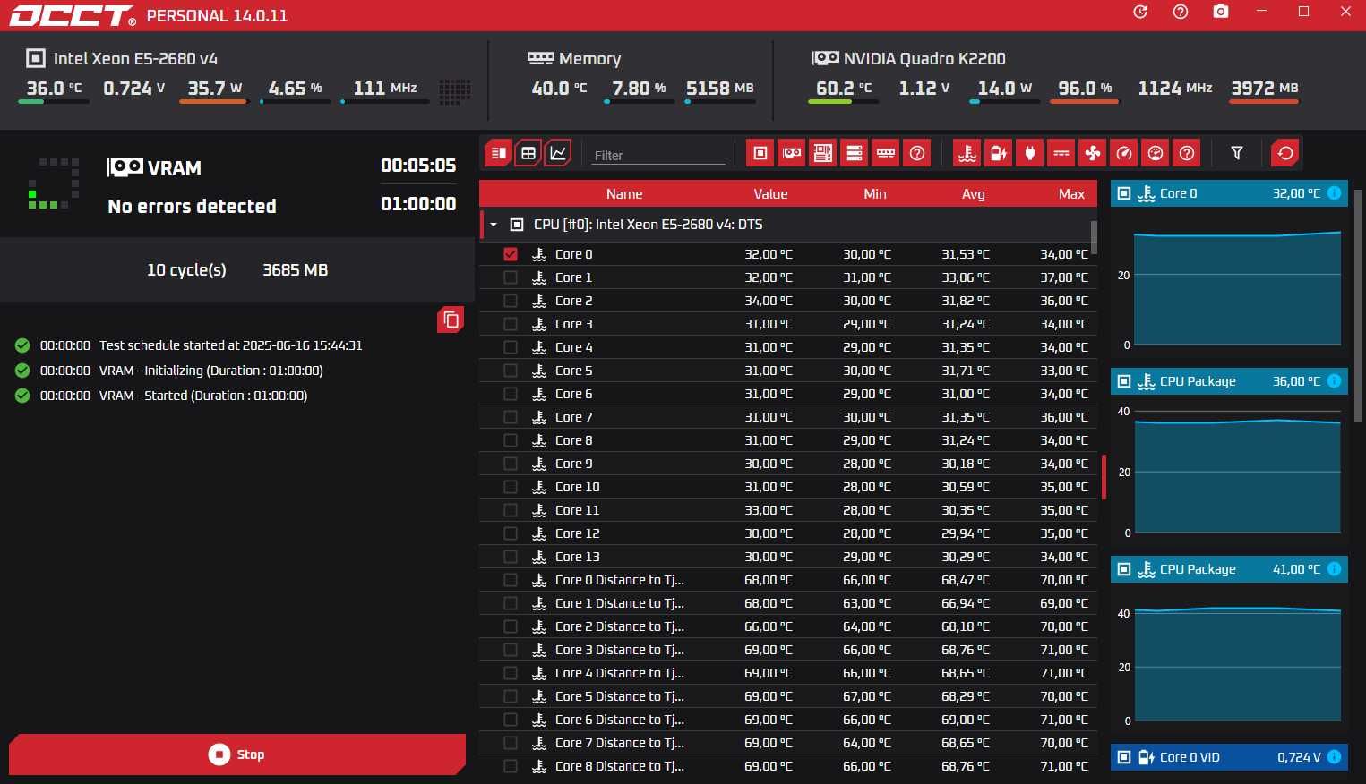Reset sensor min/max values icon
Image resolution: width=1366 pixels, height=784 pixels.
[x=1285, y=153]
